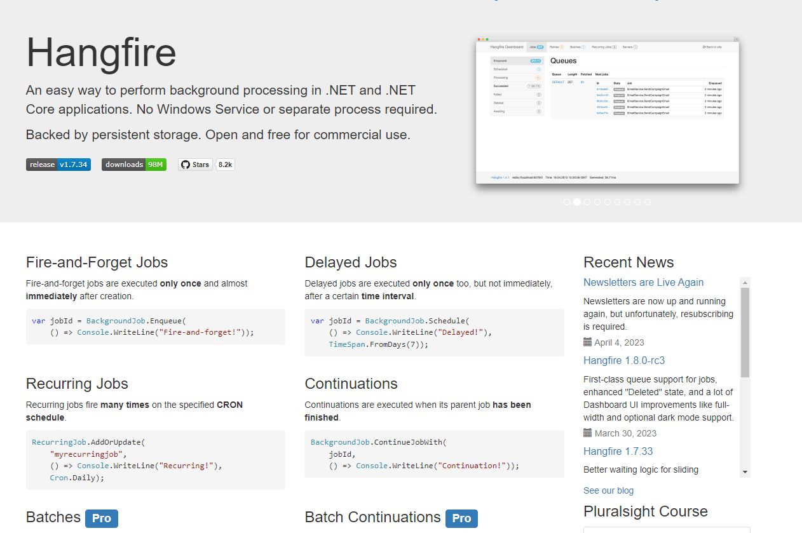Open the "Newsletters are Live Again" news link
Viewport: 802px width, 533px height.
click(x=643, y=282)
